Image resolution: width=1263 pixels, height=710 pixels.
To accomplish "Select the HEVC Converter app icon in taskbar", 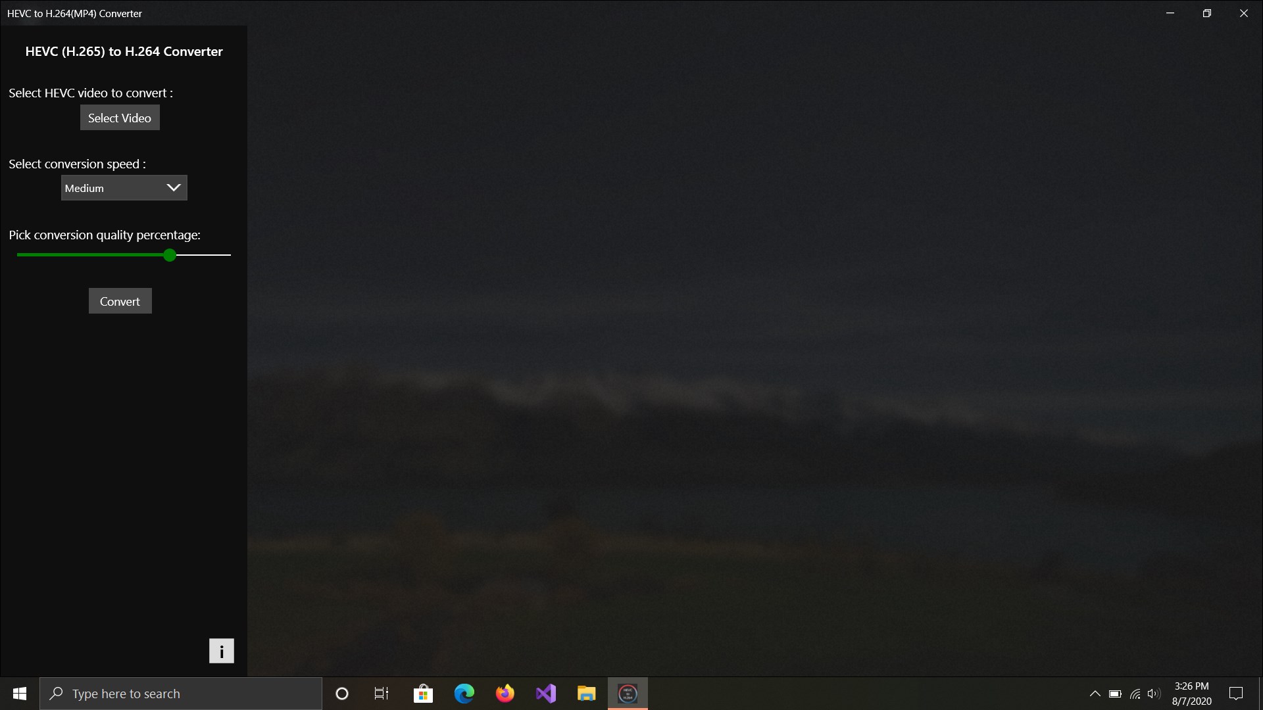I will pos(628,694).
